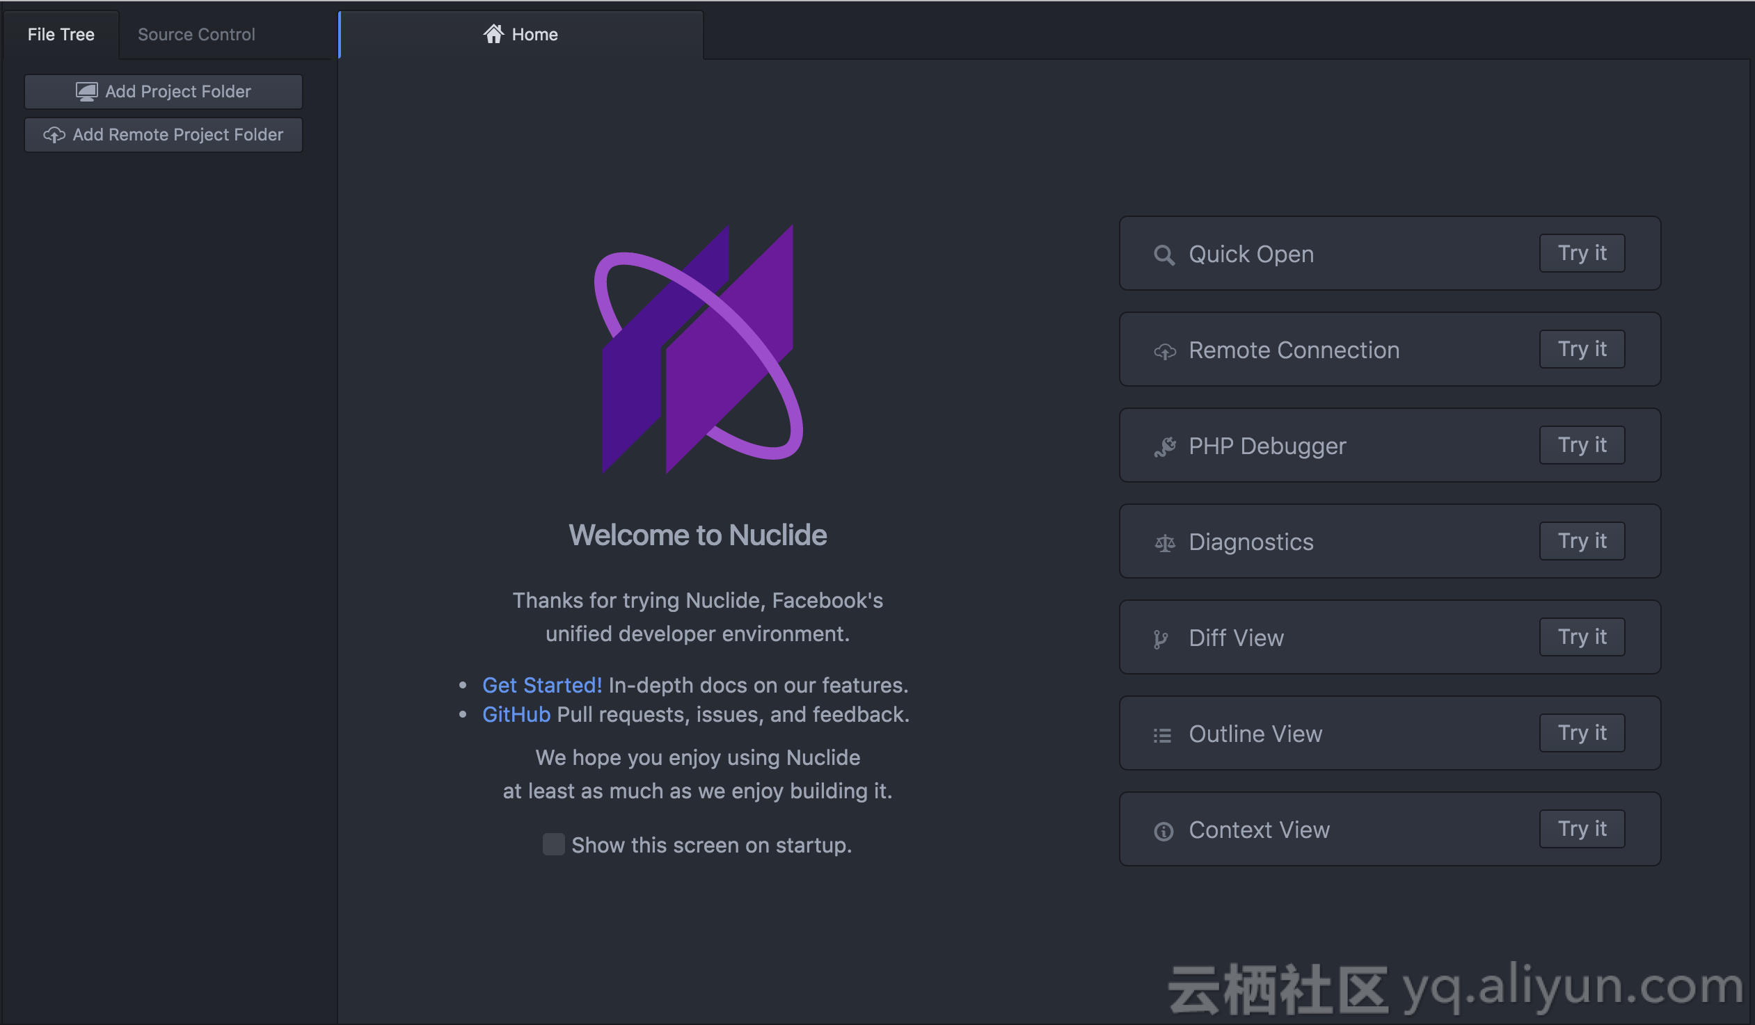Click the Quick Open magnifier icon

(1164, 255)
